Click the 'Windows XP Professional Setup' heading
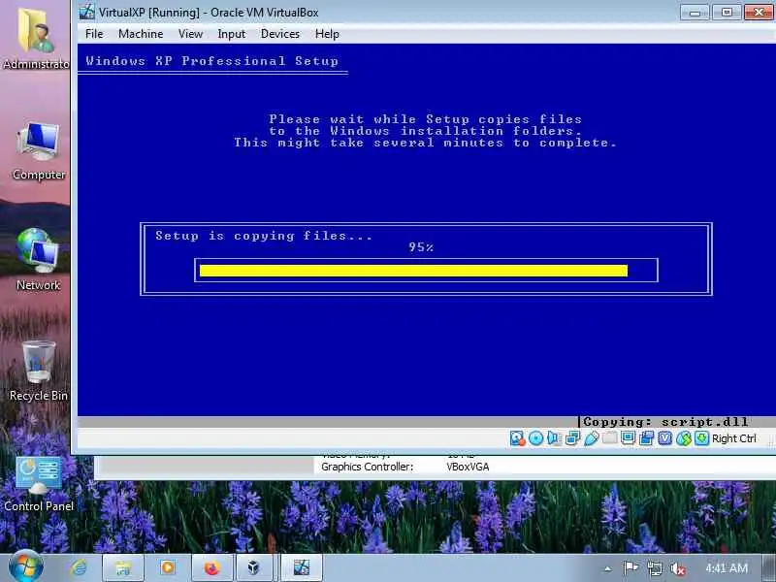The image size is (776, 582). pyautogui.click(x=211, y=61)
